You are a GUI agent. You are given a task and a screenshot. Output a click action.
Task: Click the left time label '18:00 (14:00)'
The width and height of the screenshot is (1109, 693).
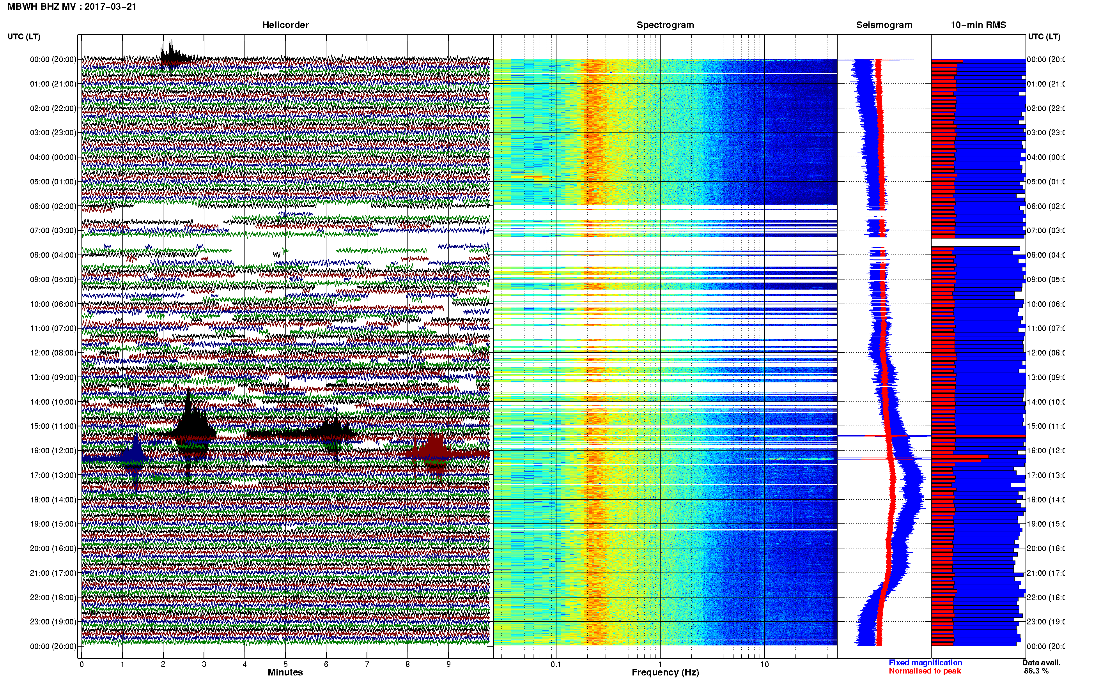53,500
